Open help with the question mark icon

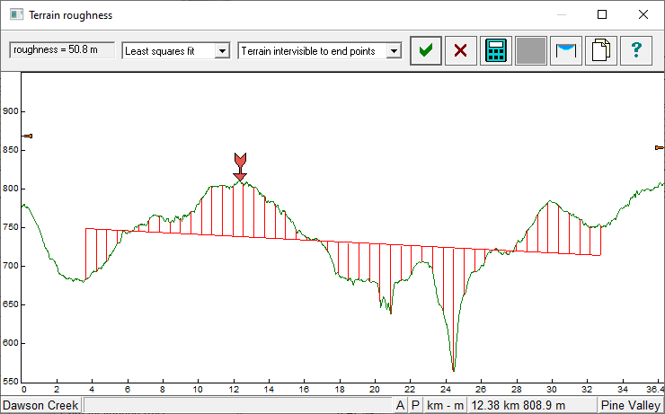(x=636, y=50)
